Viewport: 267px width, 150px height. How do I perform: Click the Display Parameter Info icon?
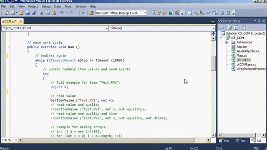pos(196,13)
